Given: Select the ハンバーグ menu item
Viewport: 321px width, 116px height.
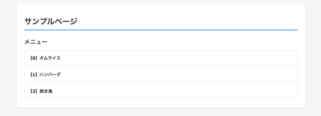Looking at the screenshot, I should coord(161,75).
